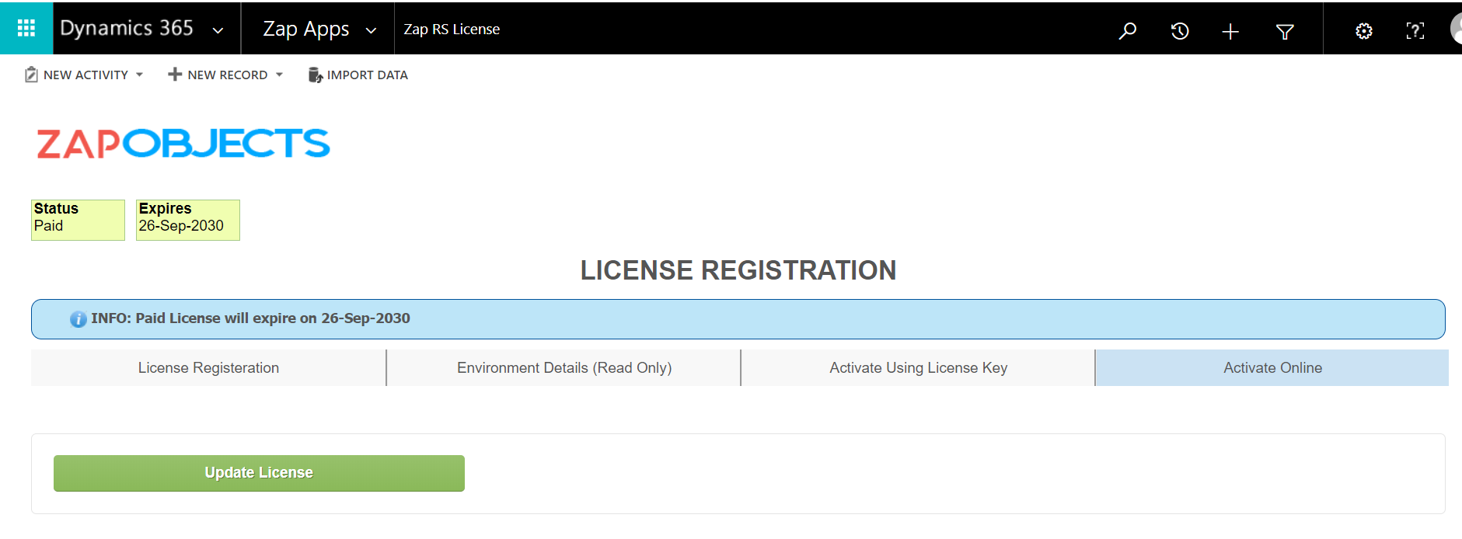Click the Status Paid box
This screenshot has width=1462, height=539.
click(78, 220)
